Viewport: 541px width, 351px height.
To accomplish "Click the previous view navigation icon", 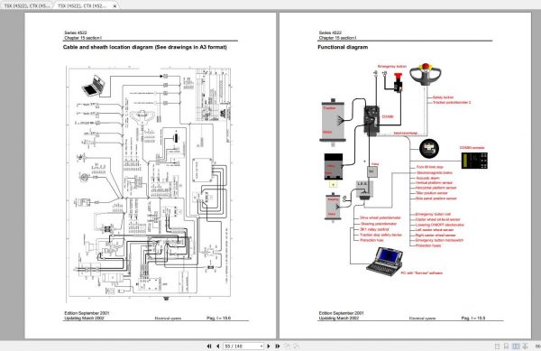I will (287, 346).
